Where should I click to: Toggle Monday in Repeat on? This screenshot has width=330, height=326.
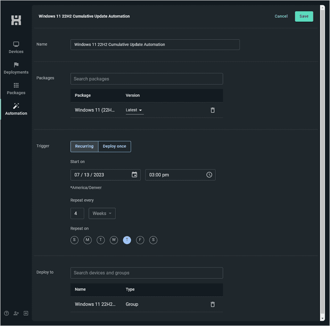[88, 240]
